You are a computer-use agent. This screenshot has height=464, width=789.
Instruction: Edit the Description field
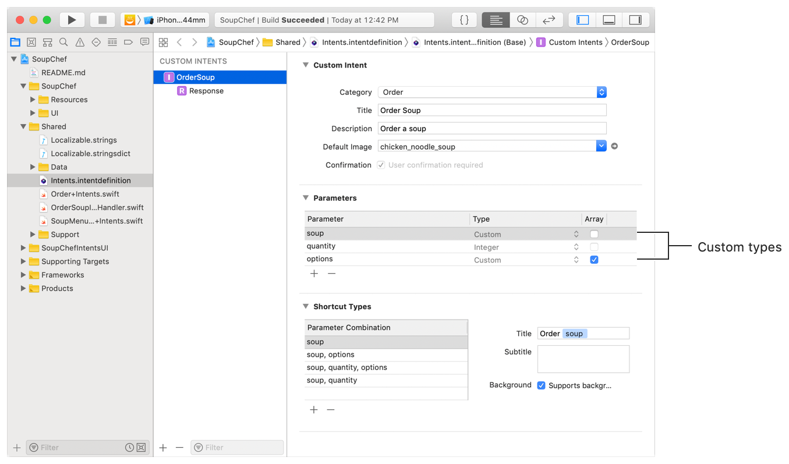[492, 128]
